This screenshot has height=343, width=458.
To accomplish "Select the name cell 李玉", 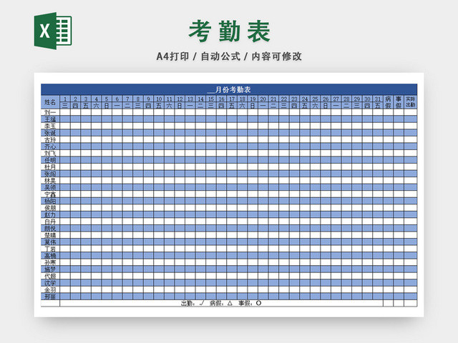I will 50,126.
